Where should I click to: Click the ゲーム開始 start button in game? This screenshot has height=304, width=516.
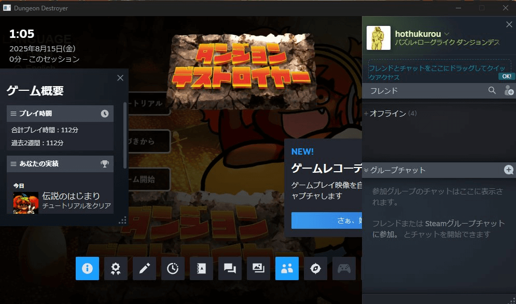pyautogui.click(x=149, y=179)
